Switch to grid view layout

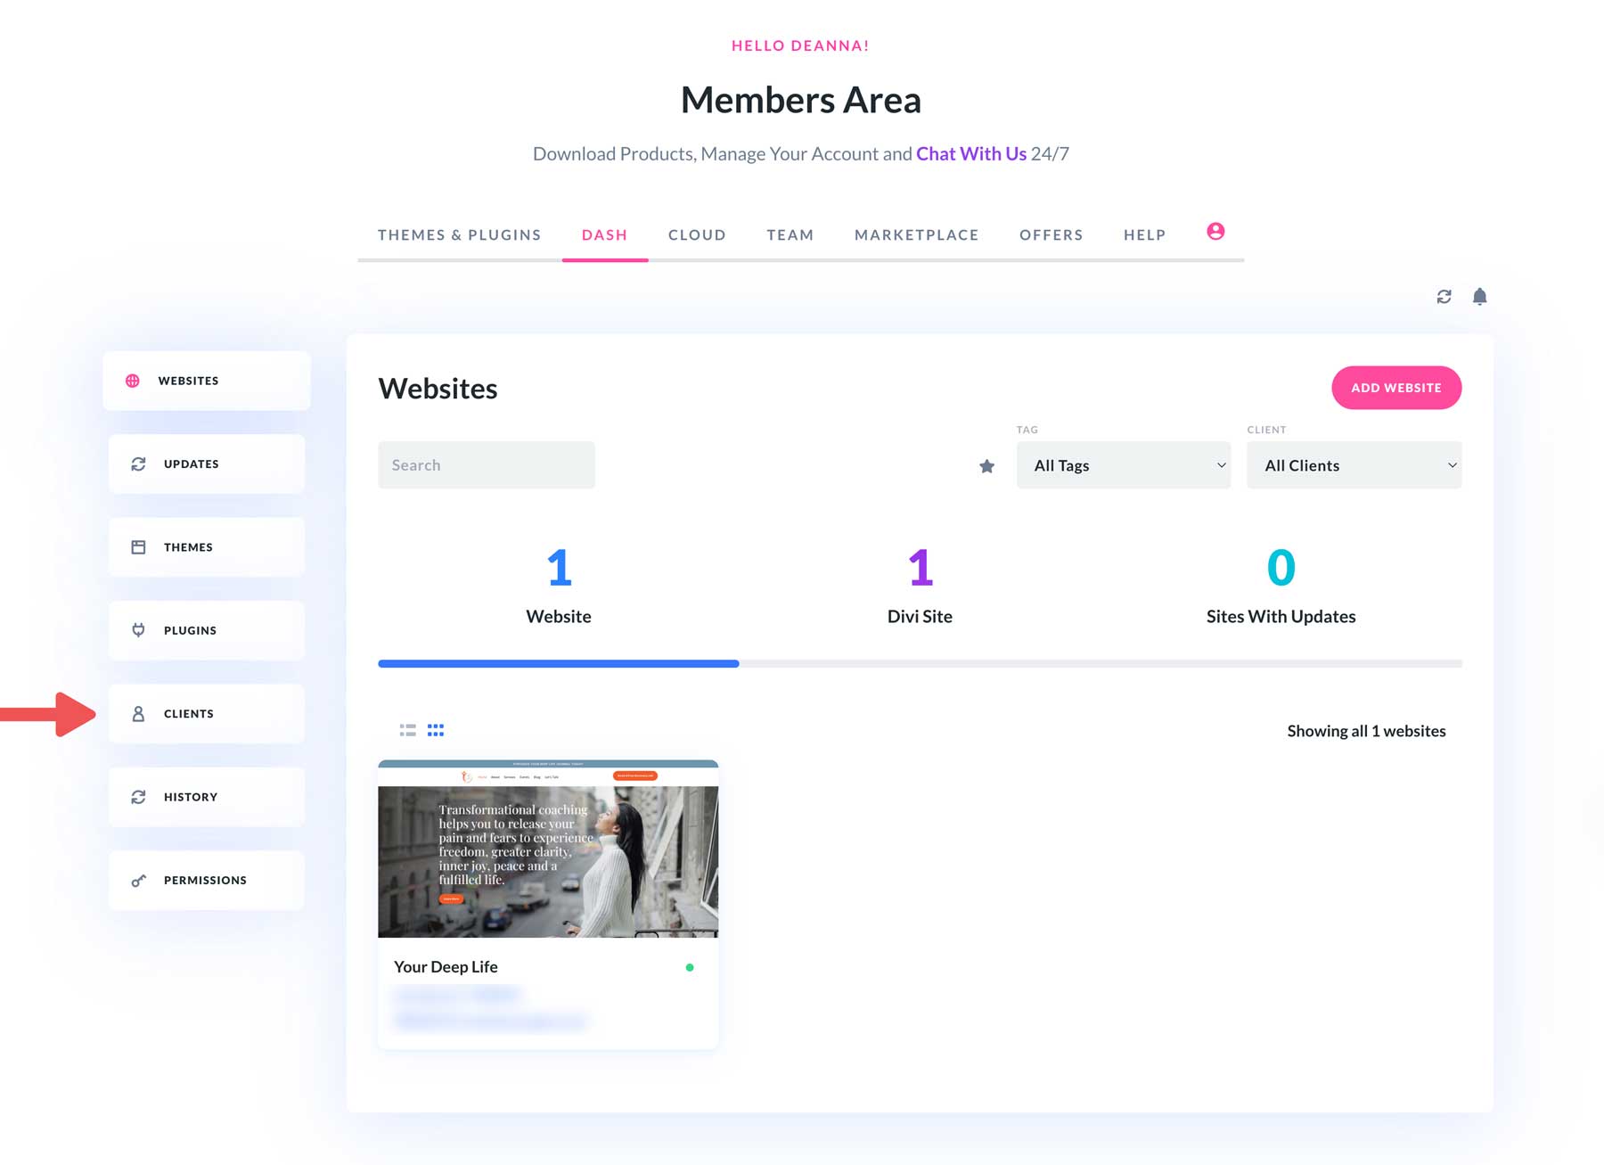pyautogui.click(x=436, y=729)
